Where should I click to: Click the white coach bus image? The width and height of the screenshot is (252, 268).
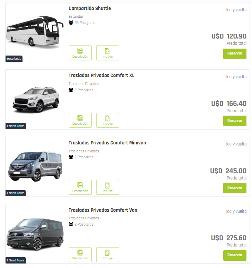(x=35, y=31)
